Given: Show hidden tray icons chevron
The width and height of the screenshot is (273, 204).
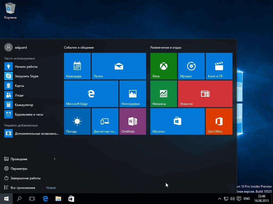Looking at the screenshot, I should click(x=220, y=199).
